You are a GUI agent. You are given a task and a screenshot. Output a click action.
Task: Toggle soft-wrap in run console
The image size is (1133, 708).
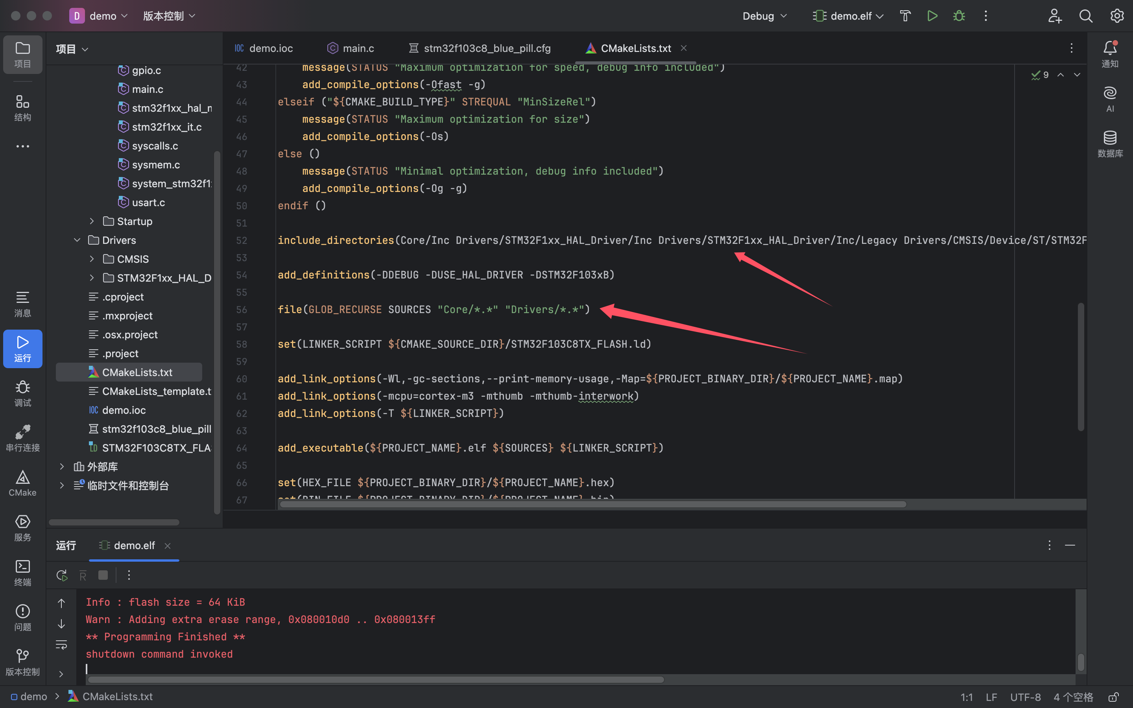[x=61, y=645]
